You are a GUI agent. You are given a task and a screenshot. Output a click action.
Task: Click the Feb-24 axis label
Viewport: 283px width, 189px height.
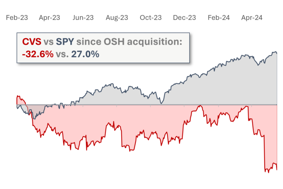[x=219, y=18]
